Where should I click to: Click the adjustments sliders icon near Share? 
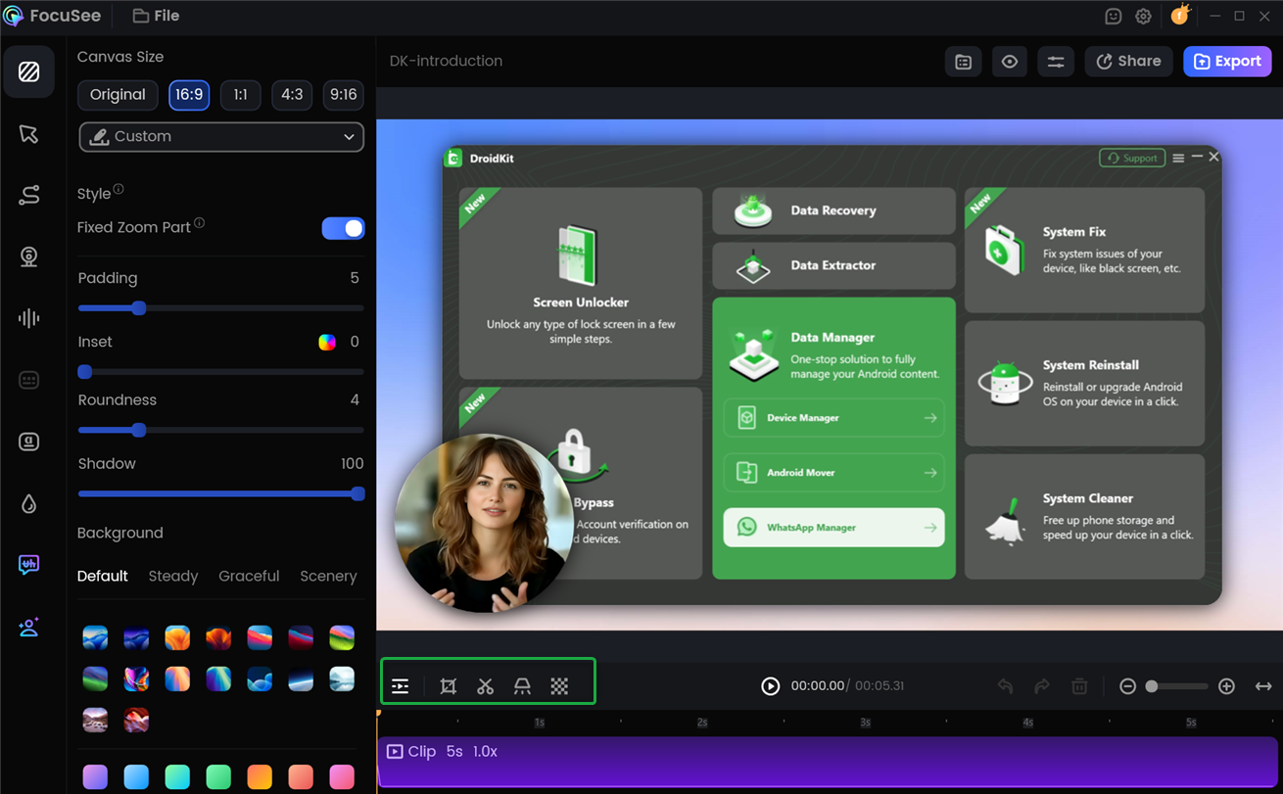[x=1056, y=61]
